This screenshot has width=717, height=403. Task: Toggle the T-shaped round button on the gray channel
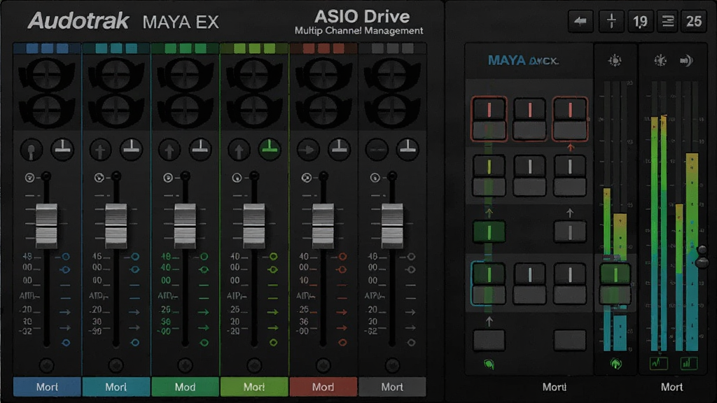tap(408, 148)
